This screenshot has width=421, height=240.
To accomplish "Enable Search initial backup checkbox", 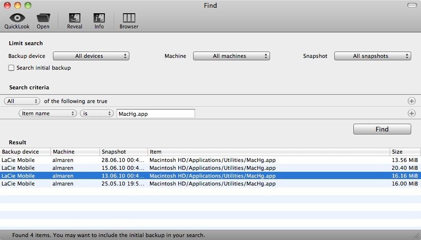I will (11, 68).
